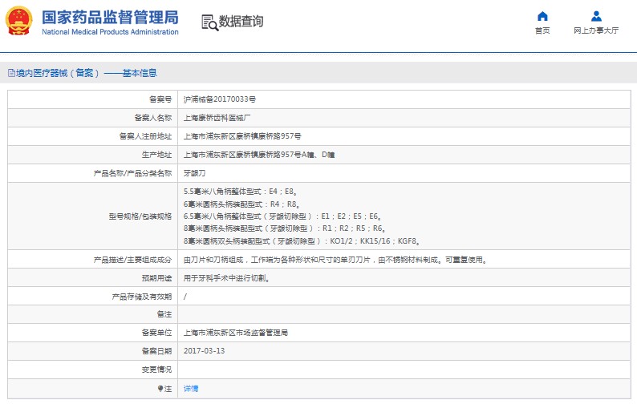The height and width of the screenshot is (404, 637).
Task: Click the 型号规格/包装规格 label
Action: point(140,216)
